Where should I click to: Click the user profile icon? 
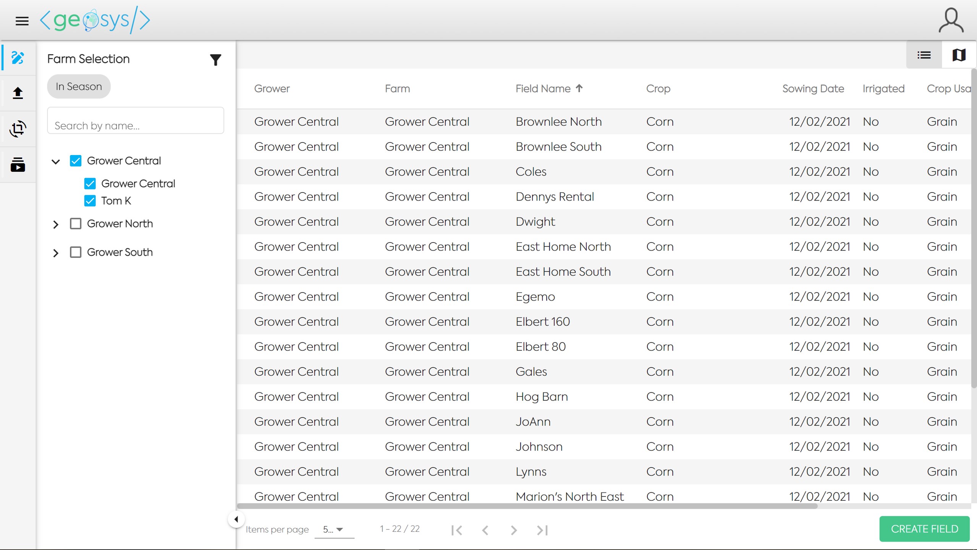[x=951, y=21]
